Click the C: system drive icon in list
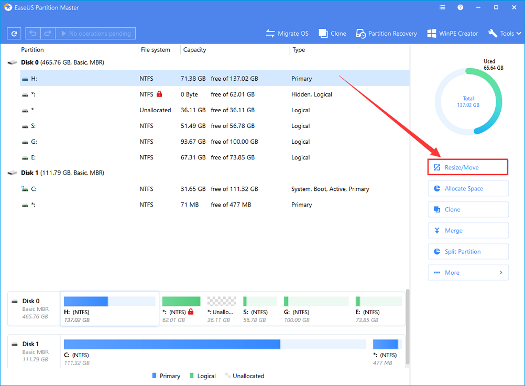 click(25, 189)
